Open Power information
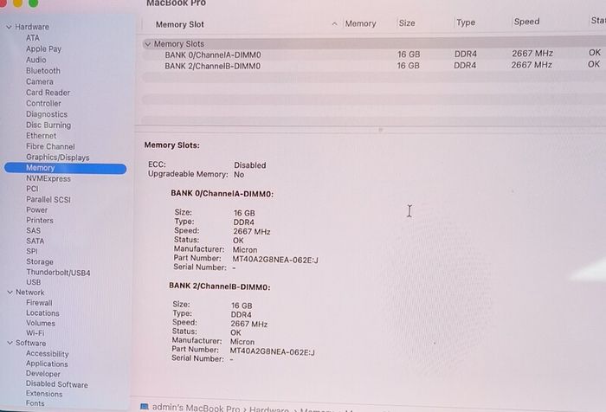 [37, 209]
